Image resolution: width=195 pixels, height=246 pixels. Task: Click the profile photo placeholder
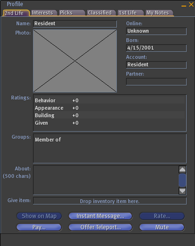tap(75, 61)
